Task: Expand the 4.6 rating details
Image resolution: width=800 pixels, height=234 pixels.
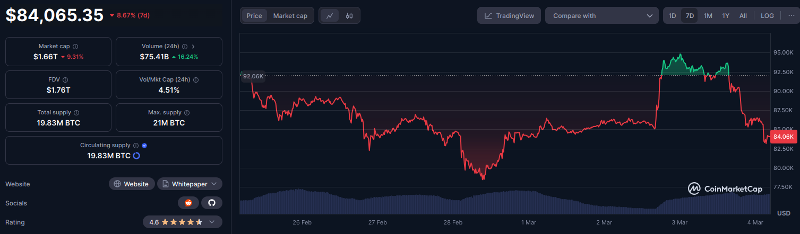Action: (x=182, y=222)
